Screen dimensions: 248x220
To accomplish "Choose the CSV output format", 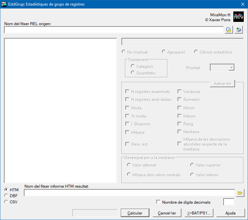I will coord(6,202).
